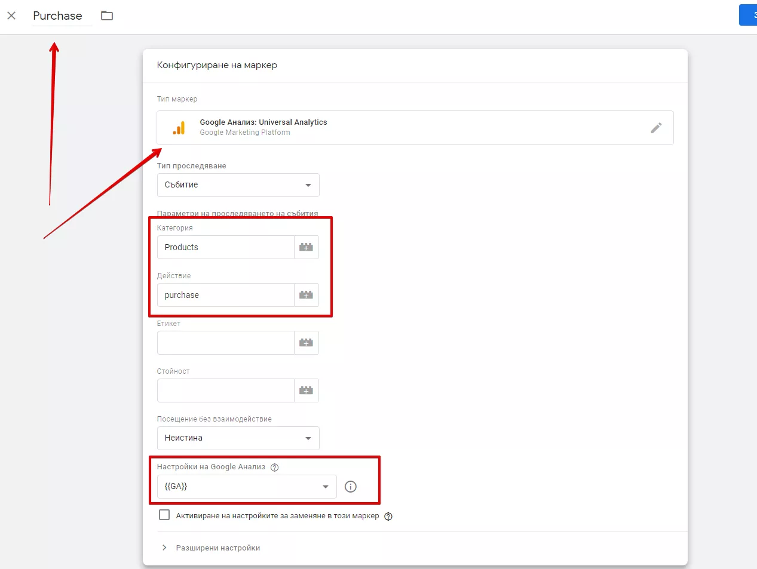Show info about the {{GA}} variable
The height and width of the screenshot is (569, 757).
pyautogui.click(x=351, y=487)
